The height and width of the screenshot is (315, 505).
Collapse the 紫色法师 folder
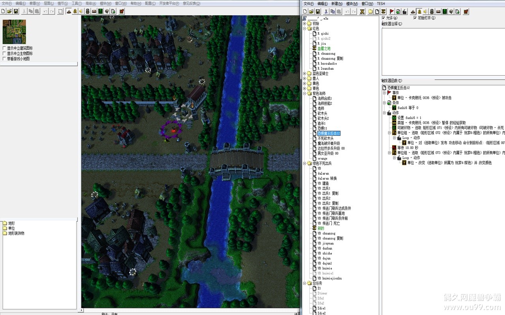tap(305, 93)
